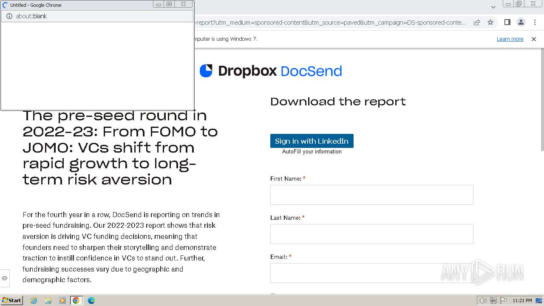Open the Learn more link
The height and width of the screenshot is (306, 544).
pos(510,39)
